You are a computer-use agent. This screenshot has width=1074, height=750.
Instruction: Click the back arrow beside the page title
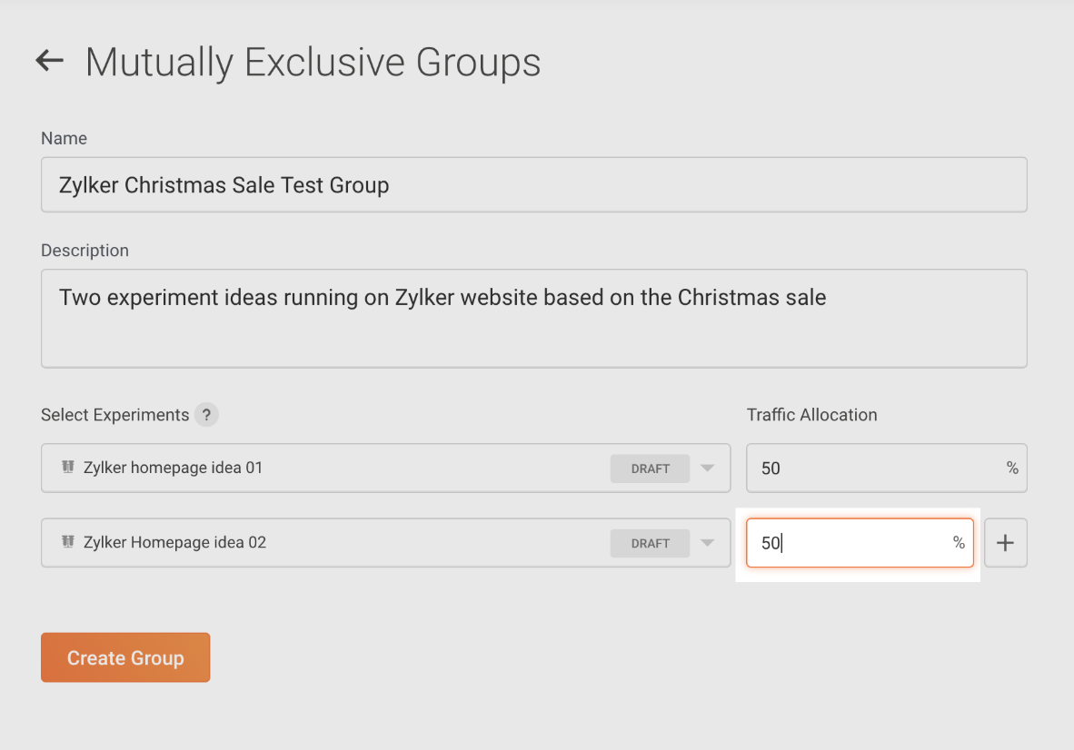49,61
